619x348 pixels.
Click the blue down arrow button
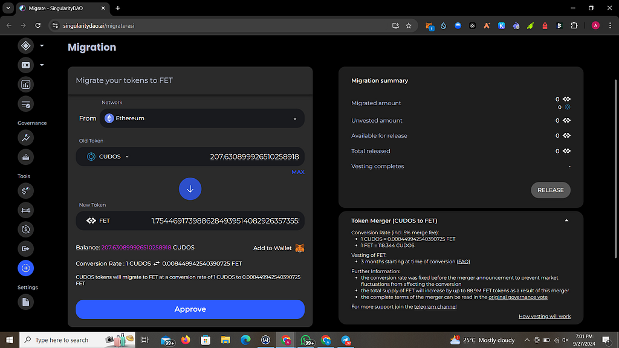190,189
